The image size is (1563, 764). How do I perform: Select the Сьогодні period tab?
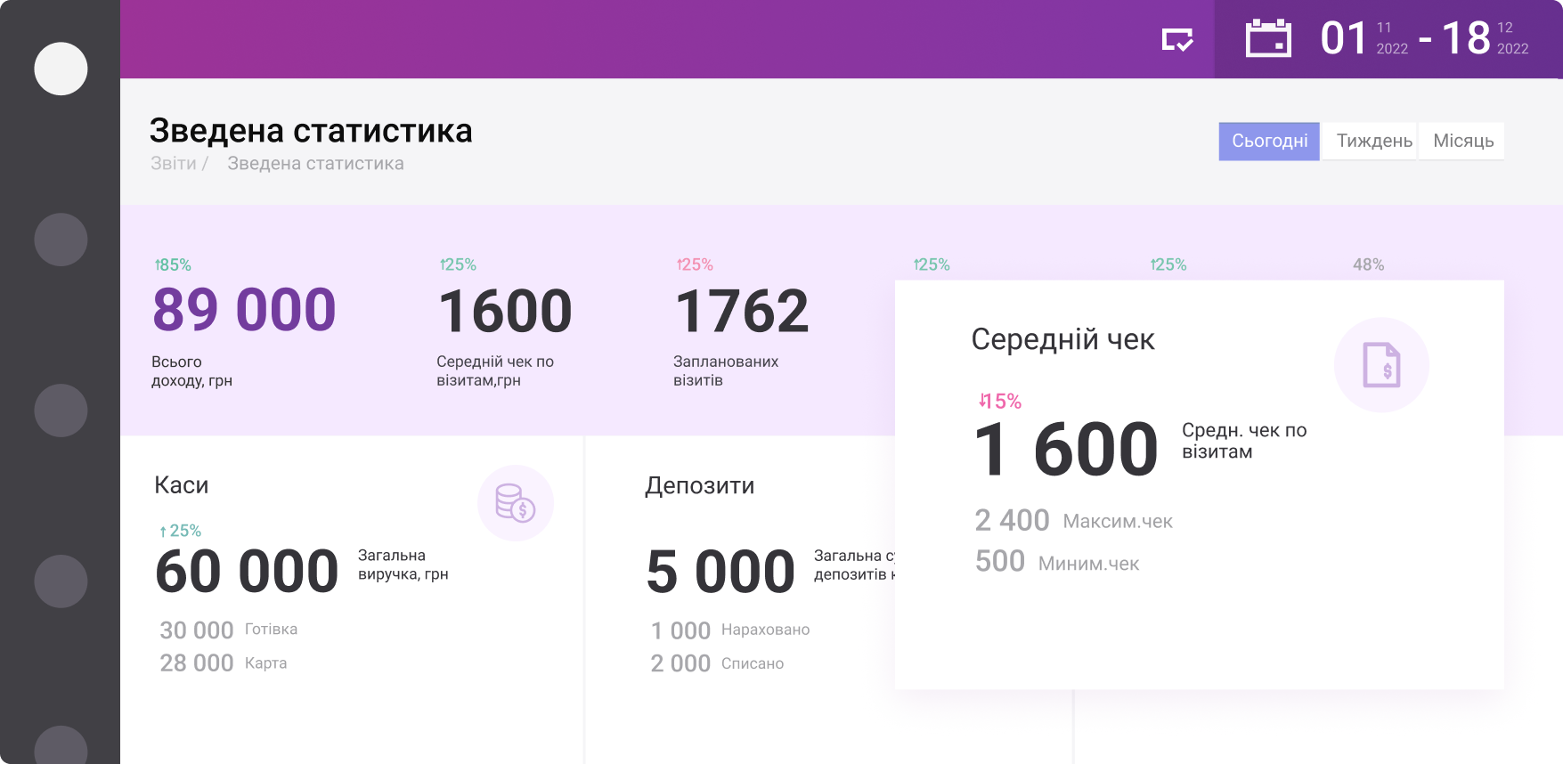[1269, 141]
